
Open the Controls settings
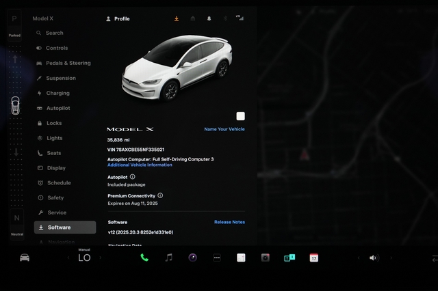coord(52,48)
